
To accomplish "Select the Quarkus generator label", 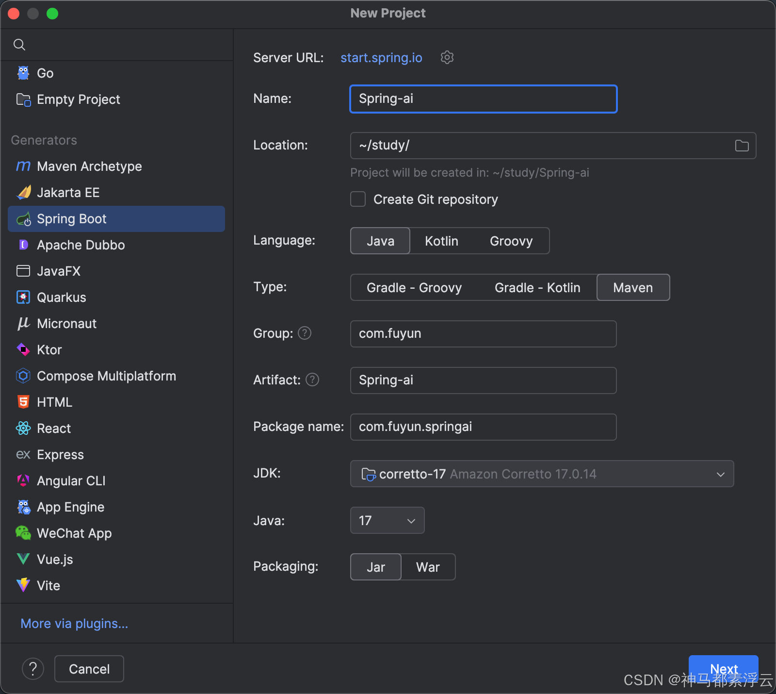I will point(62,297).
